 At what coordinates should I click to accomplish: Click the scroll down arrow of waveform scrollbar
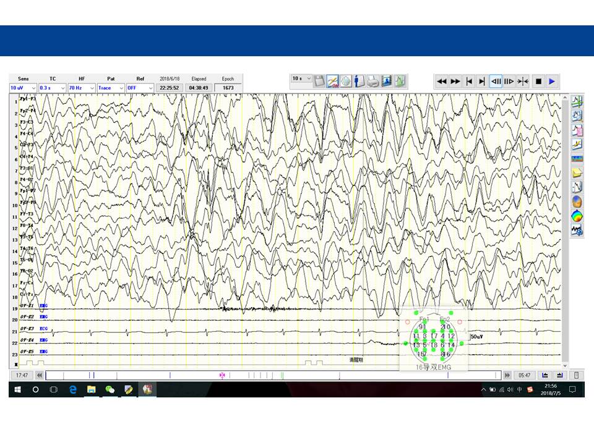[565, 365]
